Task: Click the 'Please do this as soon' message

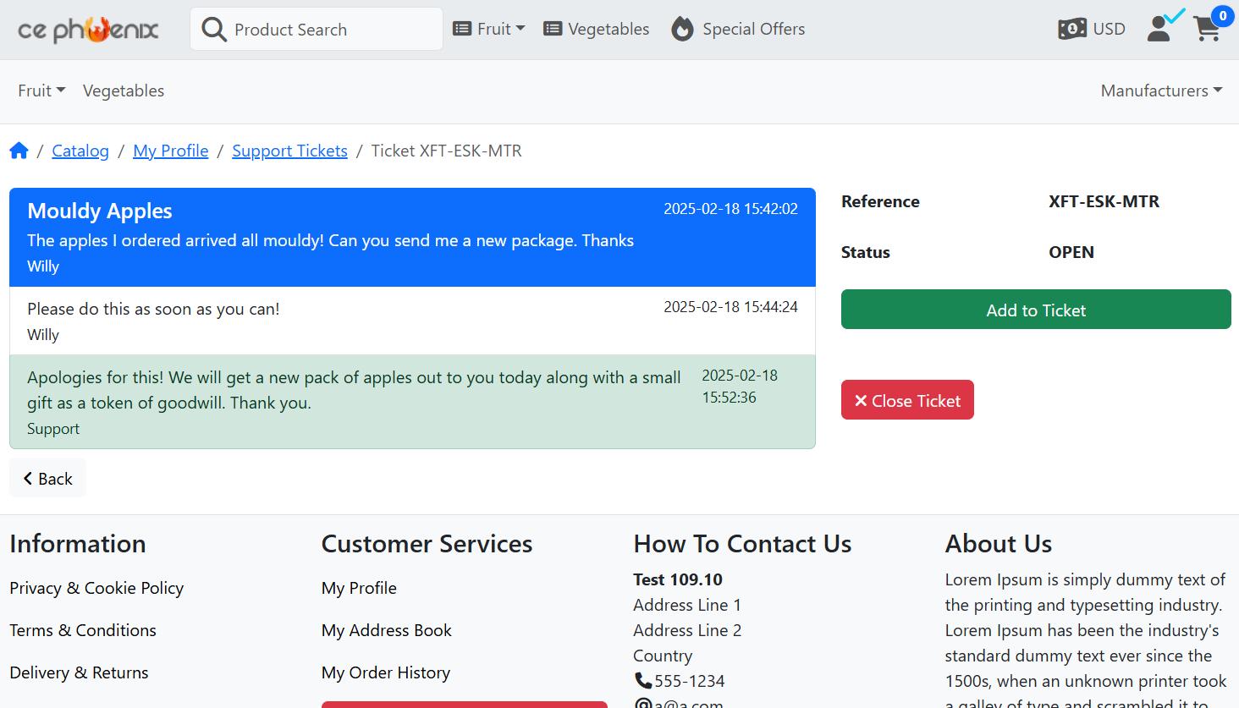Action: pyautogui.click(x=153, y=309)
